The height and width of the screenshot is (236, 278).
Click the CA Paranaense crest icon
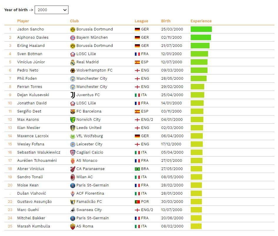(x=73, y=169)
